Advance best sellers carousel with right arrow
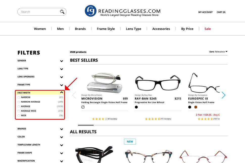Viewport: 245px width, 163px height. click(224, 95)
